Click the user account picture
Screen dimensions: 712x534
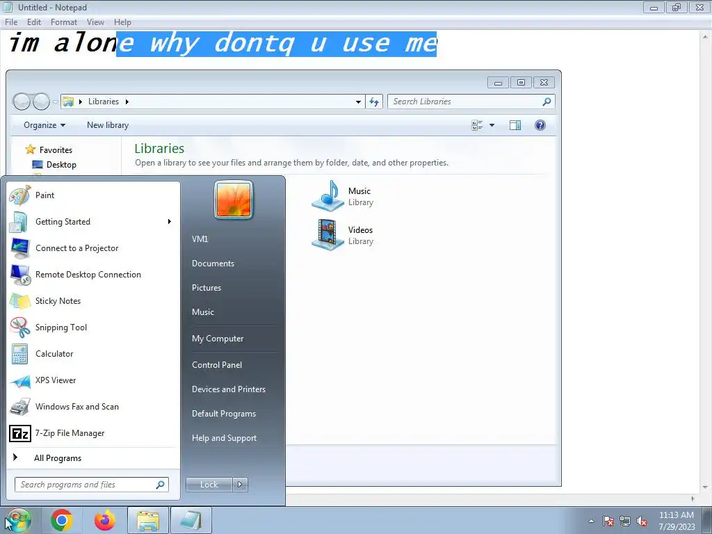click(234, 200)
